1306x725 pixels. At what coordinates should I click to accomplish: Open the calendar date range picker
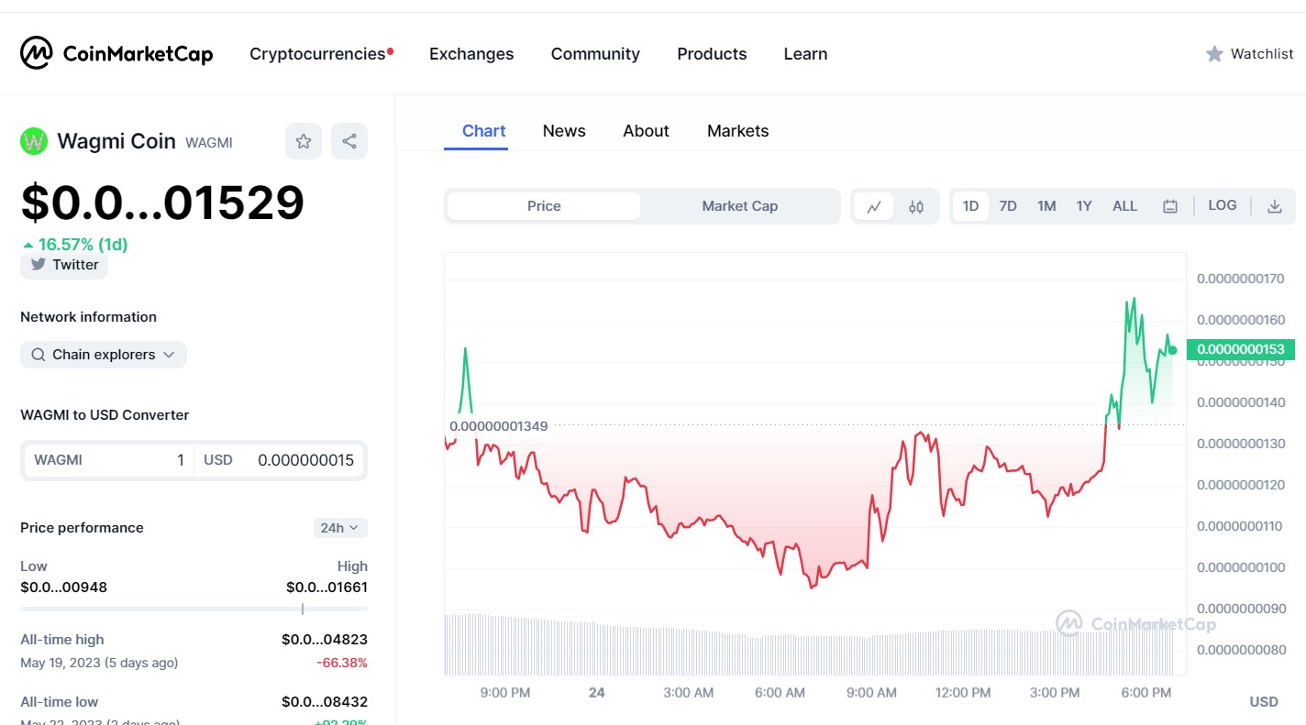(1170, 206)
